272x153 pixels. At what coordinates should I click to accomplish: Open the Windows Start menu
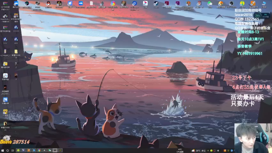click(2, 150)
